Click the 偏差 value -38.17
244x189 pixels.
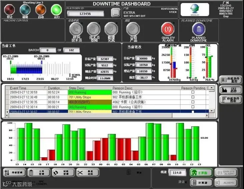point(143,77)
